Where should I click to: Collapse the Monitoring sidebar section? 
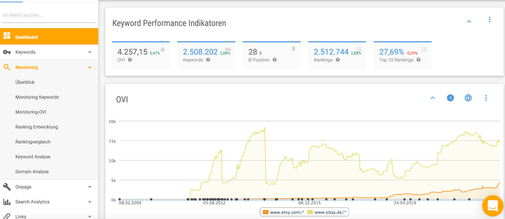tap(90, 67)
